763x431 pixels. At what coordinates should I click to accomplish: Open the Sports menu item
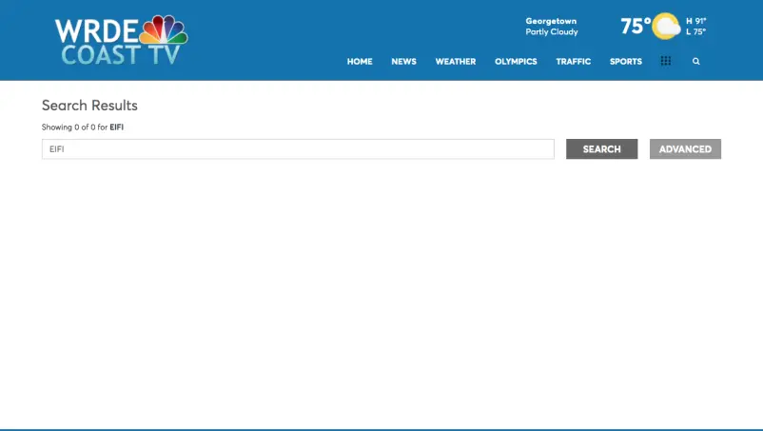pos(626,61)
